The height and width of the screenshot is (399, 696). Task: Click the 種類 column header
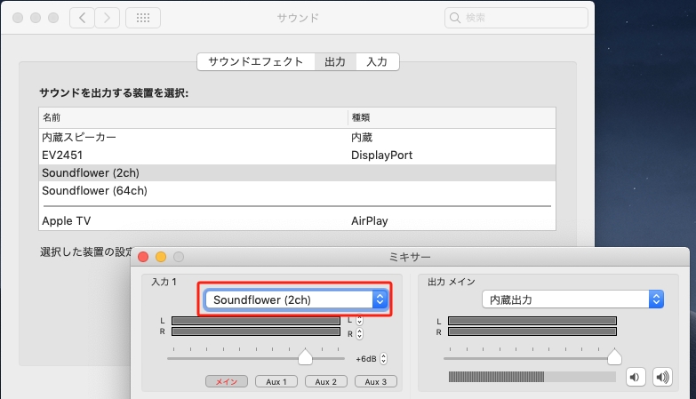(x=452, y=117)
